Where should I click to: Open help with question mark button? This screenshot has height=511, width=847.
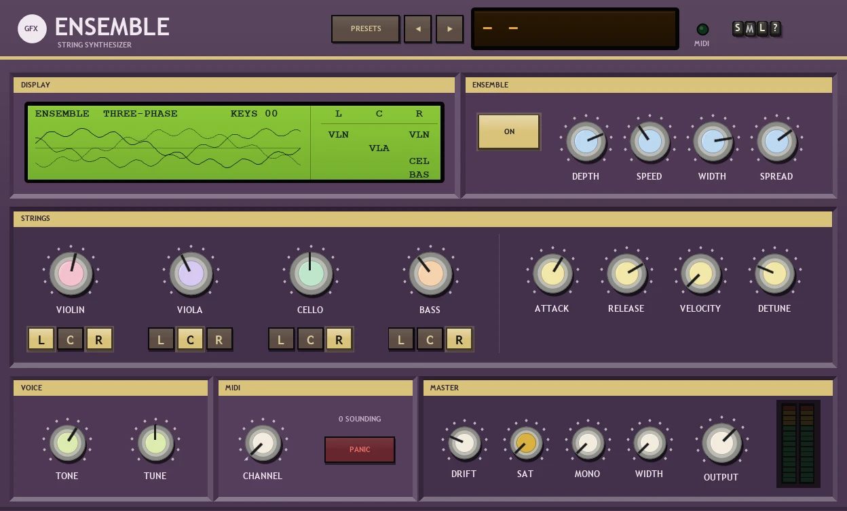(775, 28)
